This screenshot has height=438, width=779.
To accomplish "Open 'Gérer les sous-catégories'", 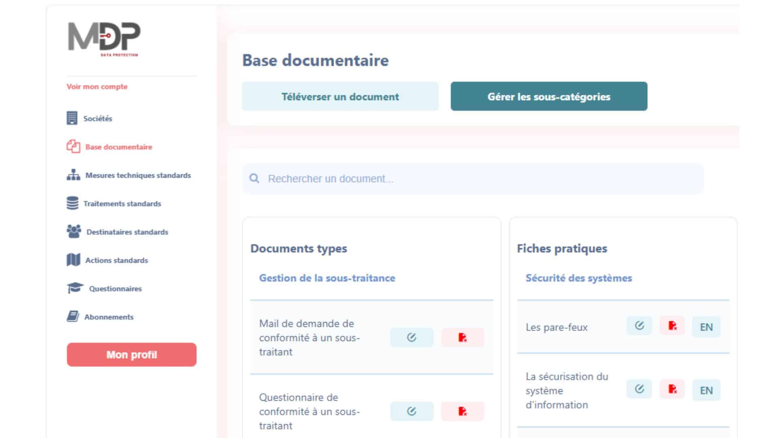I will (549, 97).
